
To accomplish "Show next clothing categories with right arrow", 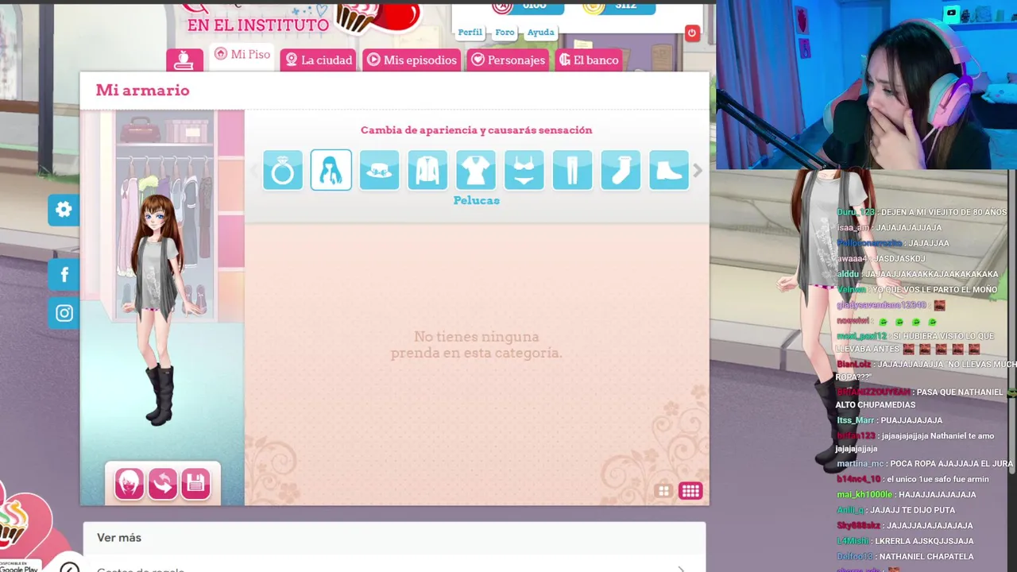I will 698,170.
